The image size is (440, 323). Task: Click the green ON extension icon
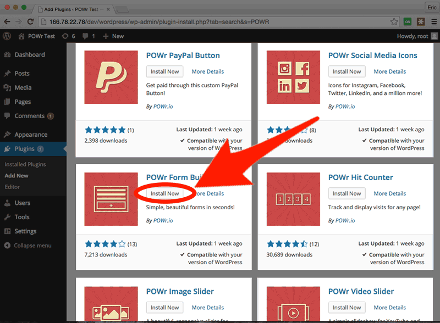(x=408, y=21)
